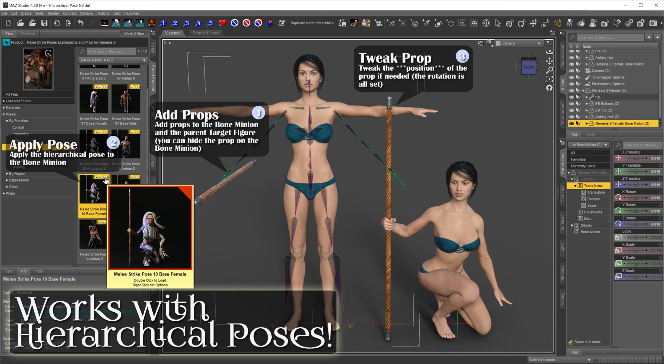Click the Render camera icon in toolbar
664x364 pixels.
point(653,23)
